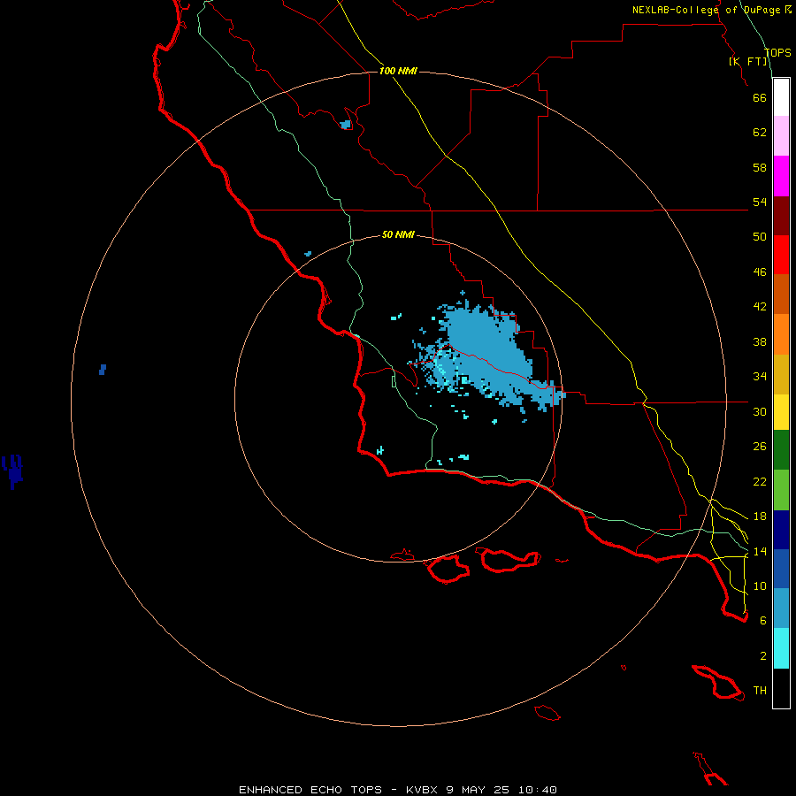Viewport: 796px width, 796px height.
Task: Select the '66' legend value
Action: [760, 97]
